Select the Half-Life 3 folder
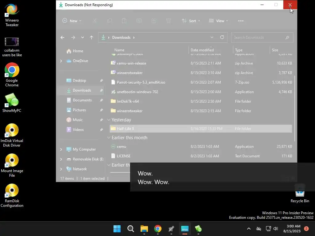315x236 pixels. click(201, 129)
